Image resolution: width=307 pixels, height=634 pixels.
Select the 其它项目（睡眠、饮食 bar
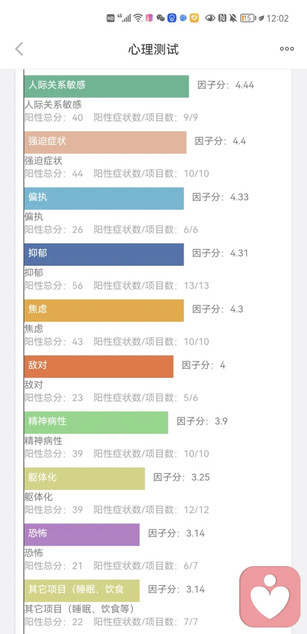click(82, 590)
